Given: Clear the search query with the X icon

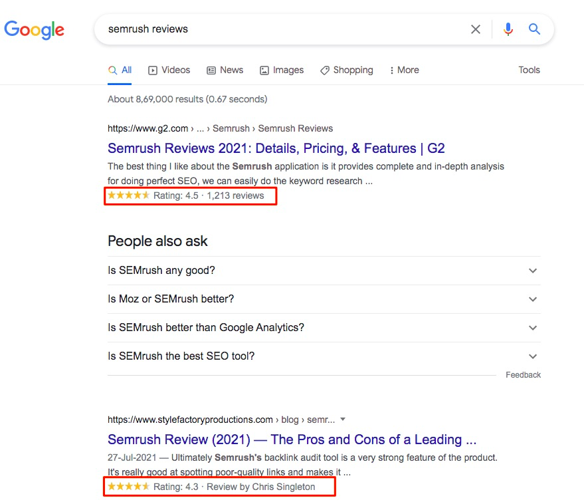Looking at the screenshot, I should 476,29.
